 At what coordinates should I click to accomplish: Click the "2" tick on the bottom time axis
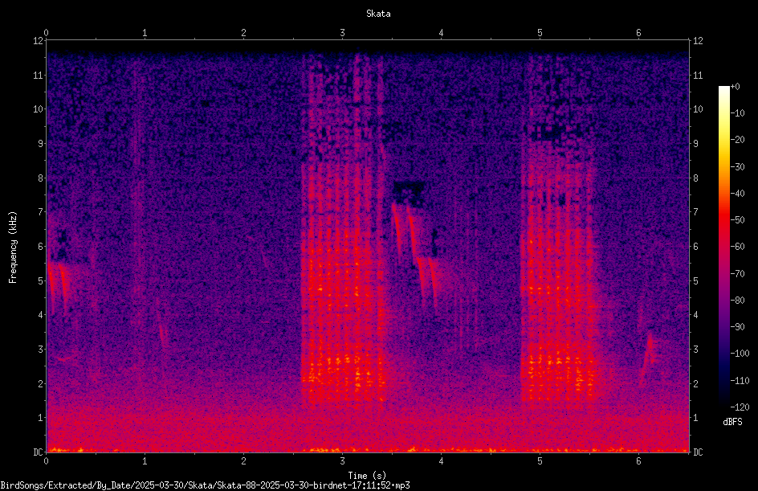tap(243, 461)
